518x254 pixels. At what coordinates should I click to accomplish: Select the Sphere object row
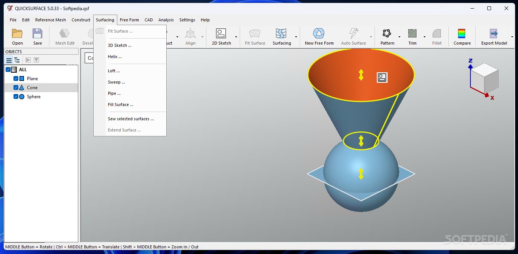tap(41, 96)
